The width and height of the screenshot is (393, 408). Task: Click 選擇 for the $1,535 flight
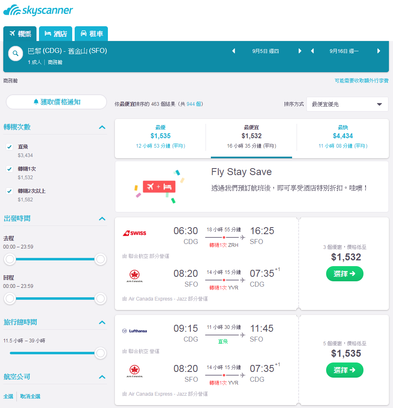345,370
